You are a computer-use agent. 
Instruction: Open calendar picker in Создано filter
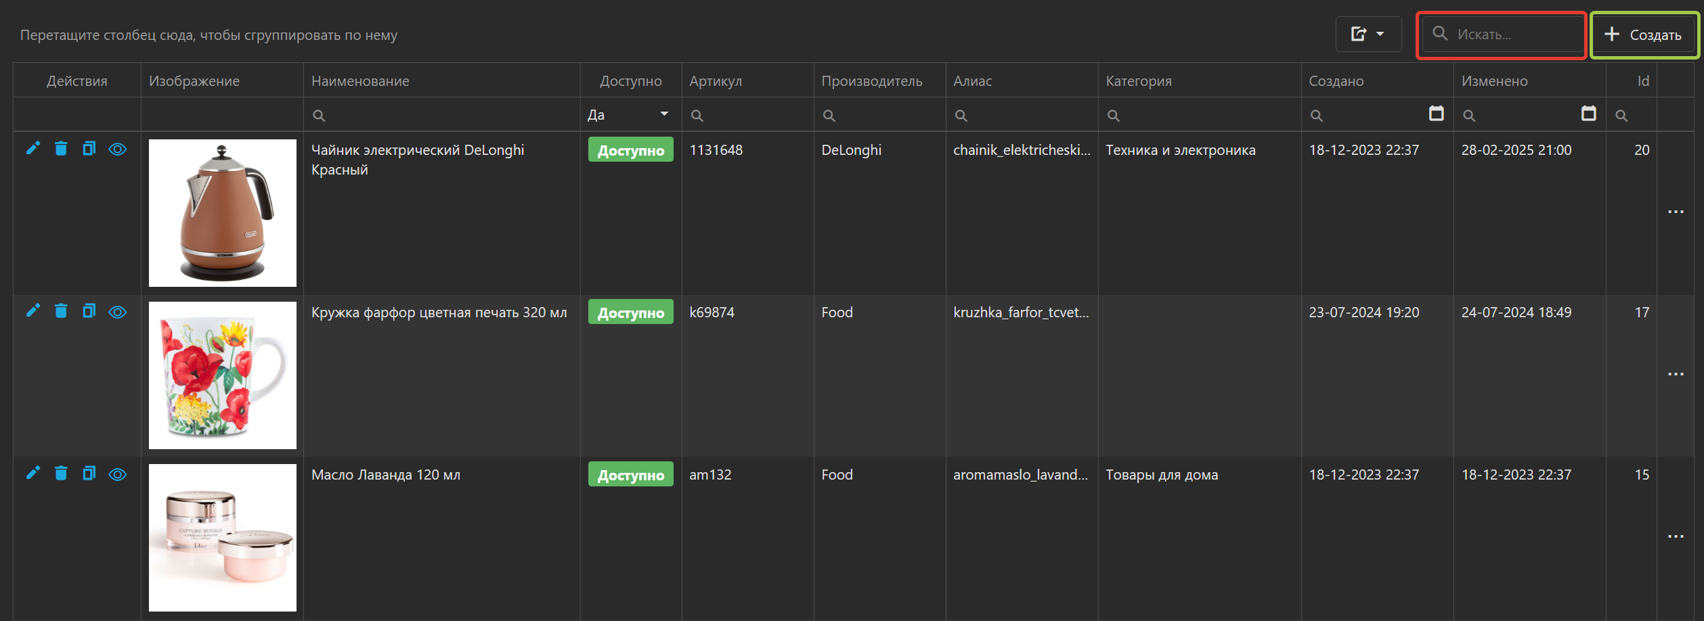(x=1436, y=114)
